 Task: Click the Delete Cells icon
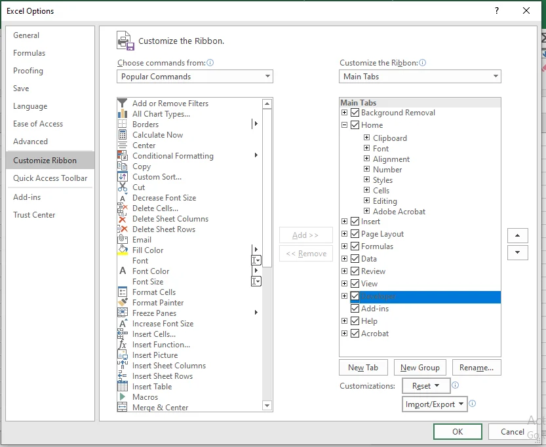point(122,208)
